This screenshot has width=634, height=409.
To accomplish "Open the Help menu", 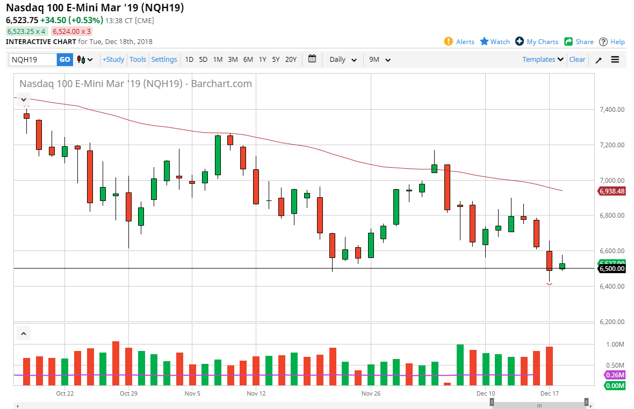I will pos(611,41).
